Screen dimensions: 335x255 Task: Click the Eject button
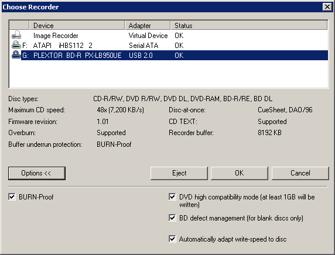pos(179,173)
